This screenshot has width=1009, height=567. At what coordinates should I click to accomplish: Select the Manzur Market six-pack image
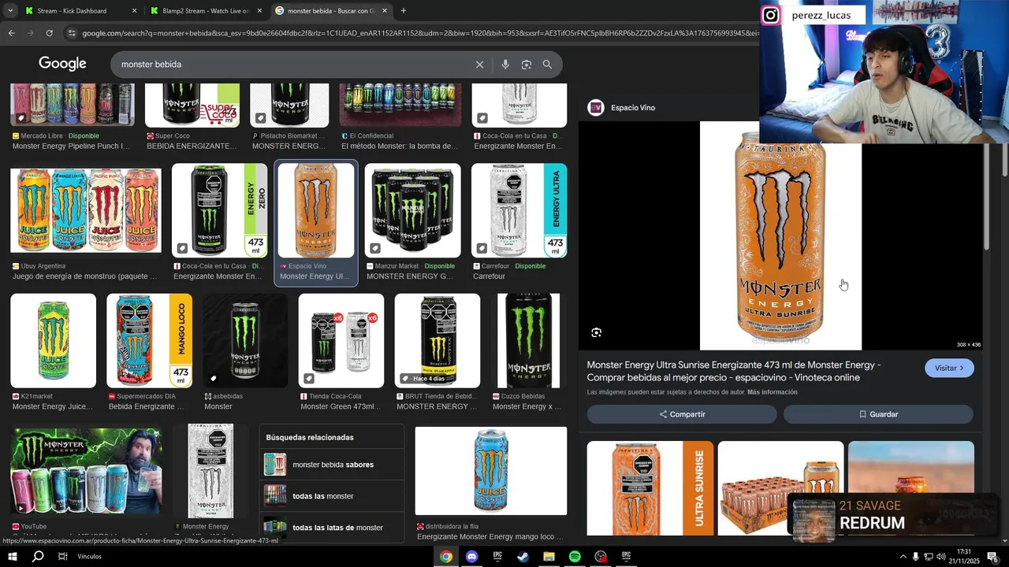tap(412, 210)
